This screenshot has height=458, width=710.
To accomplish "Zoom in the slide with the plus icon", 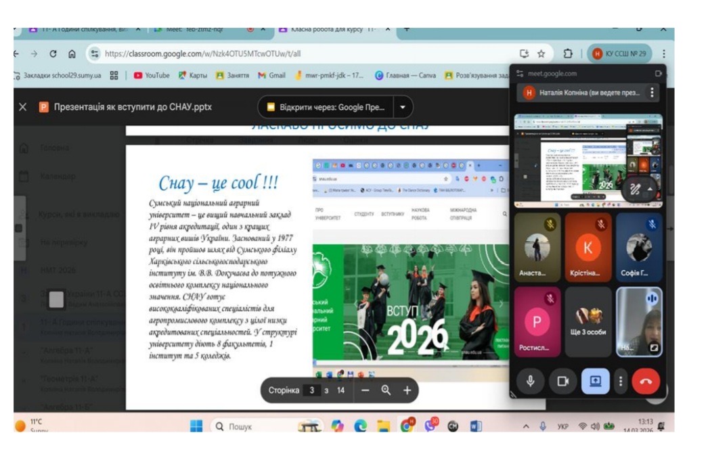I will coord(407,390).
